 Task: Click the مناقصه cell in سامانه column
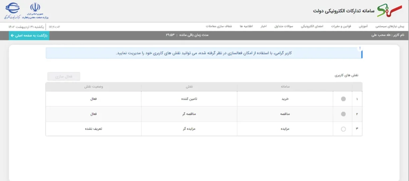[285, 114]
